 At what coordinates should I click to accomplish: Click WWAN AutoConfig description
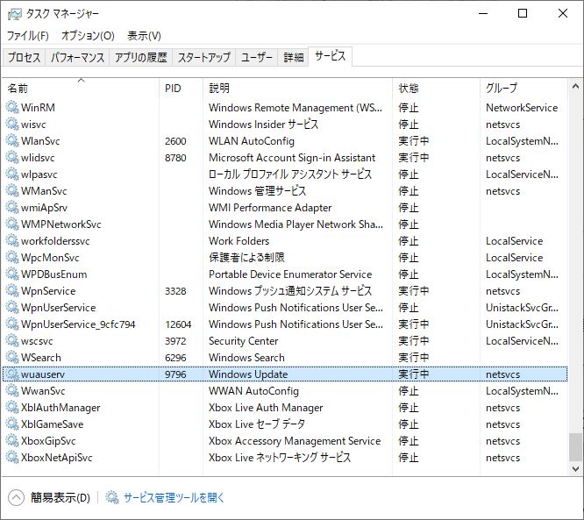(253, 391)
